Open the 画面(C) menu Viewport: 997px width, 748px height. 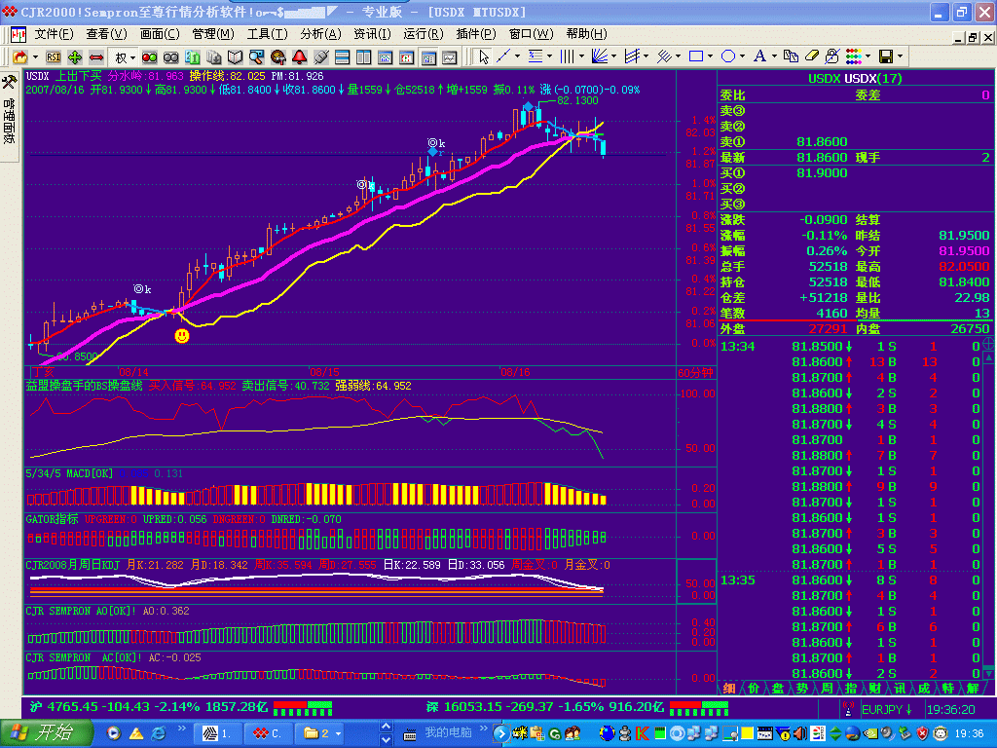tap(160, 34)
